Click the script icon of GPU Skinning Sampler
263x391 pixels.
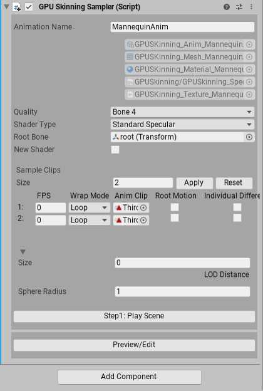17,7
